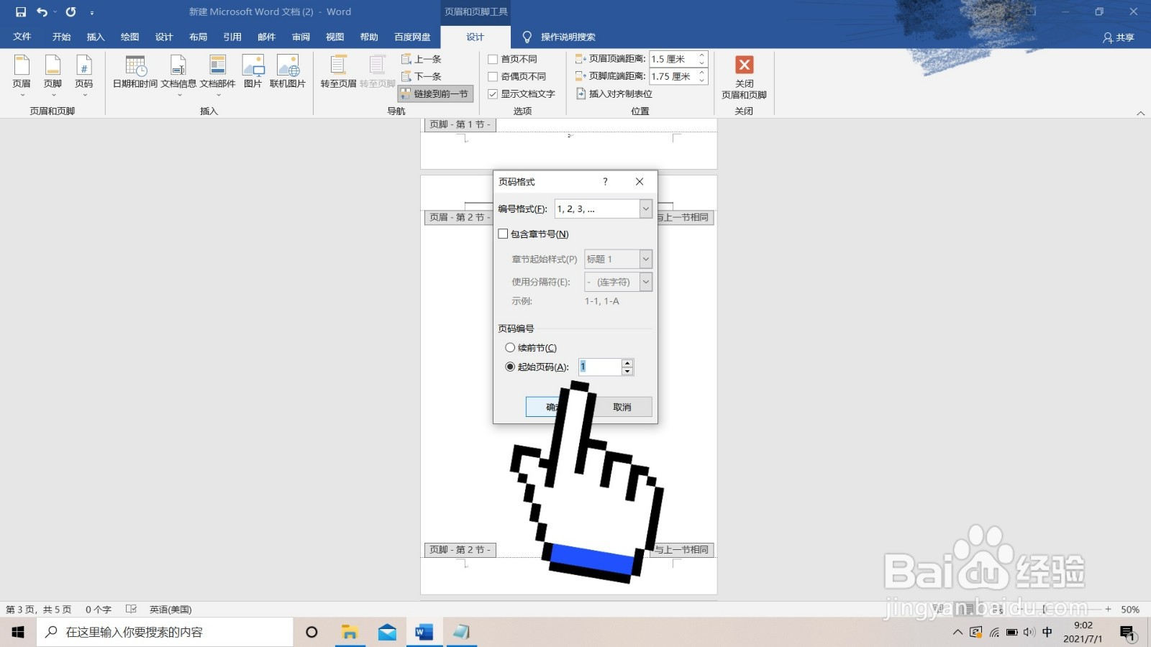Open Mail app from taskbar
Screen dimensions: 1151x647
point(387,632)
